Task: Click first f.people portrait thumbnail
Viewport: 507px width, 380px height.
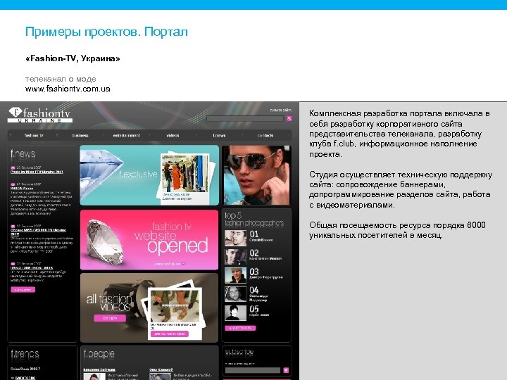Action: click(x=94, y=376)
